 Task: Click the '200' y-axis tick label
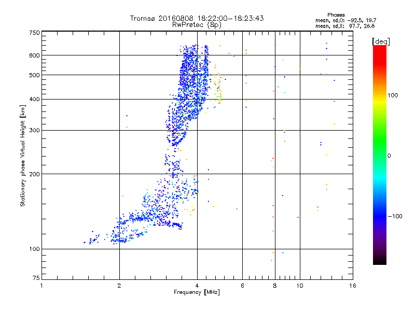pos(34,174)
